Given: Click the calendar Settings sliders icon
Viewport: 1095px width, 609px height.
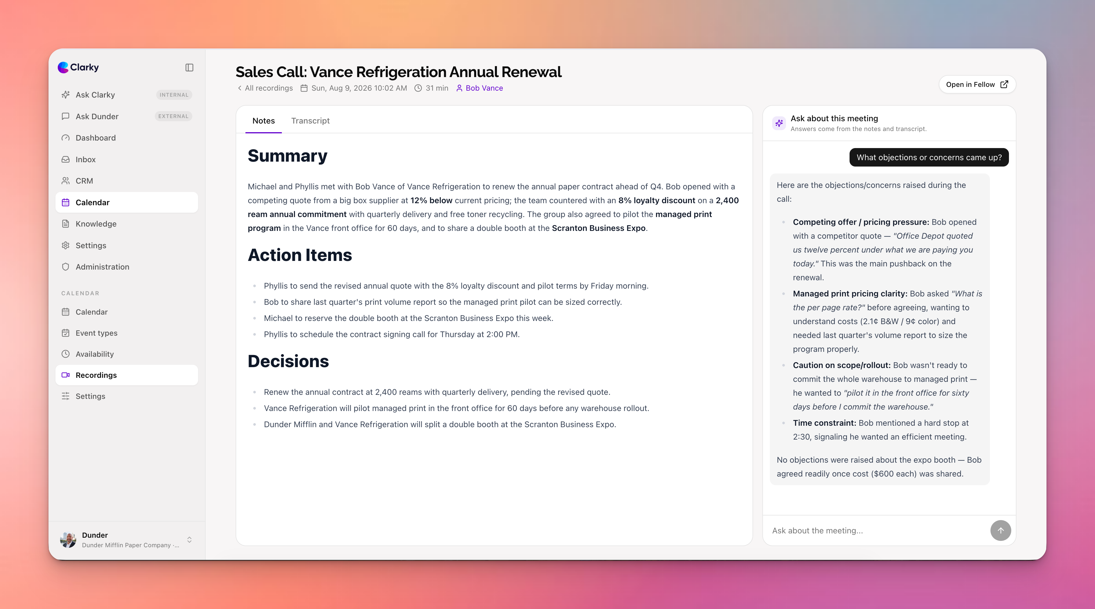Looking at the screenshot, I should pos(66,396).
